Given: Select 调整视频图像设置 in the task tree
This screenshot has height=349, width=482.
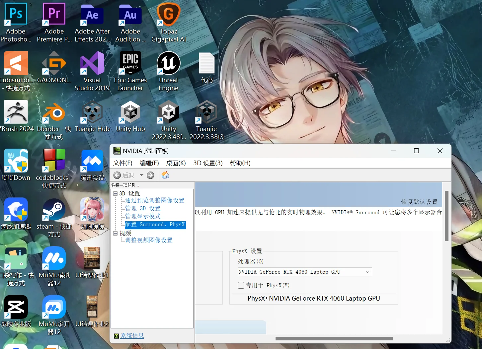Looking at the screenshot, I should coord(149,240).
